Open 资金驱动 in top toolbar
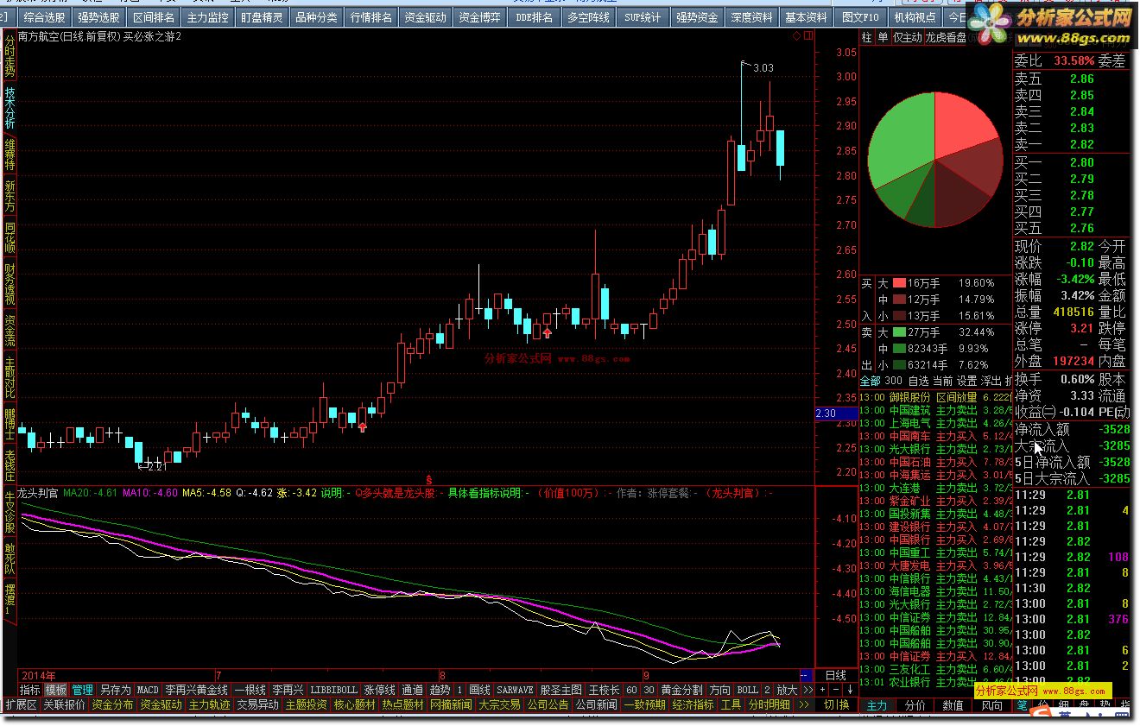The height and width of the screenshot is (726, 1140). 426,17
